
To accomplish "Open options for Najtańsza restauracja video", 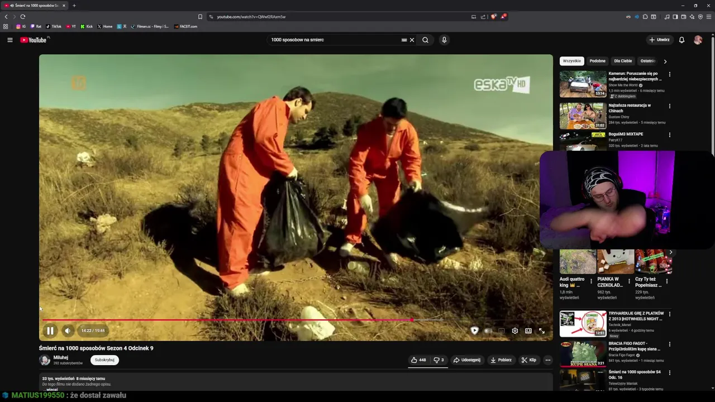I will pyautogui.click(x=669, y=106).
